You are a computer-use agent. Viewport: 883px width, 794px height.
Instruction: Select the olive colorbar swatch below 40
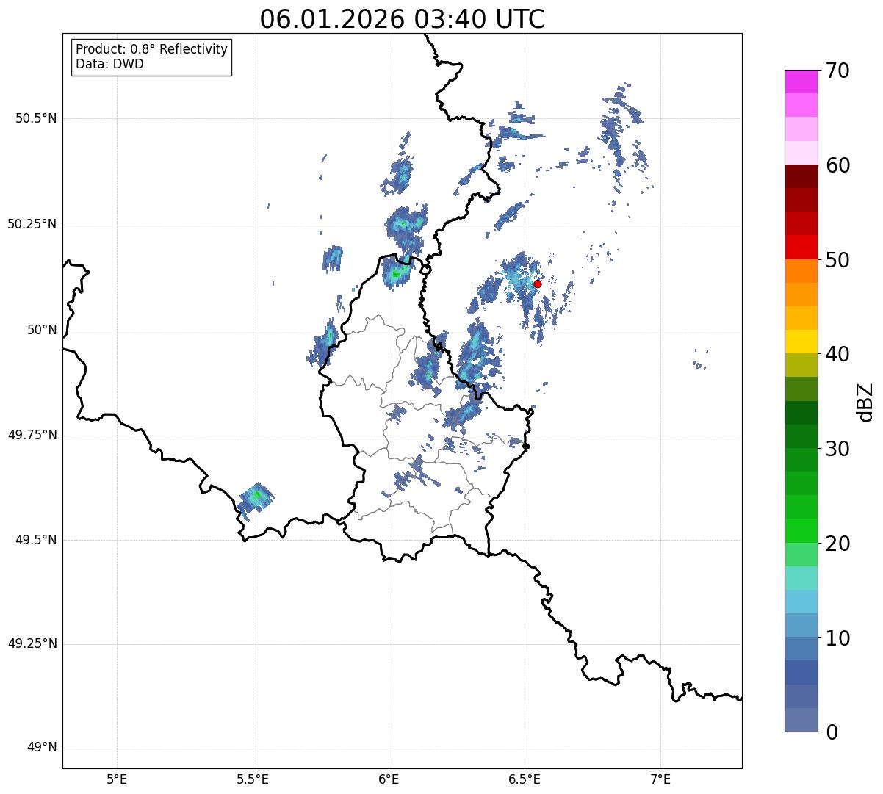click(x=801, y=365)
